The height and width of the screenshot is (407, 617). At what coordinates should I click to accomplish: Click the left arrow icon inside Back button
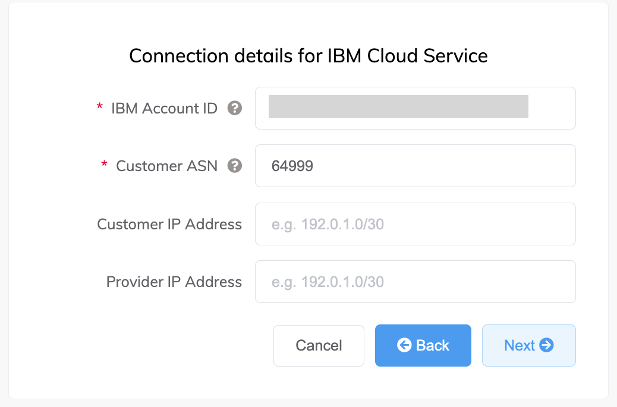(x=405, y=345)
